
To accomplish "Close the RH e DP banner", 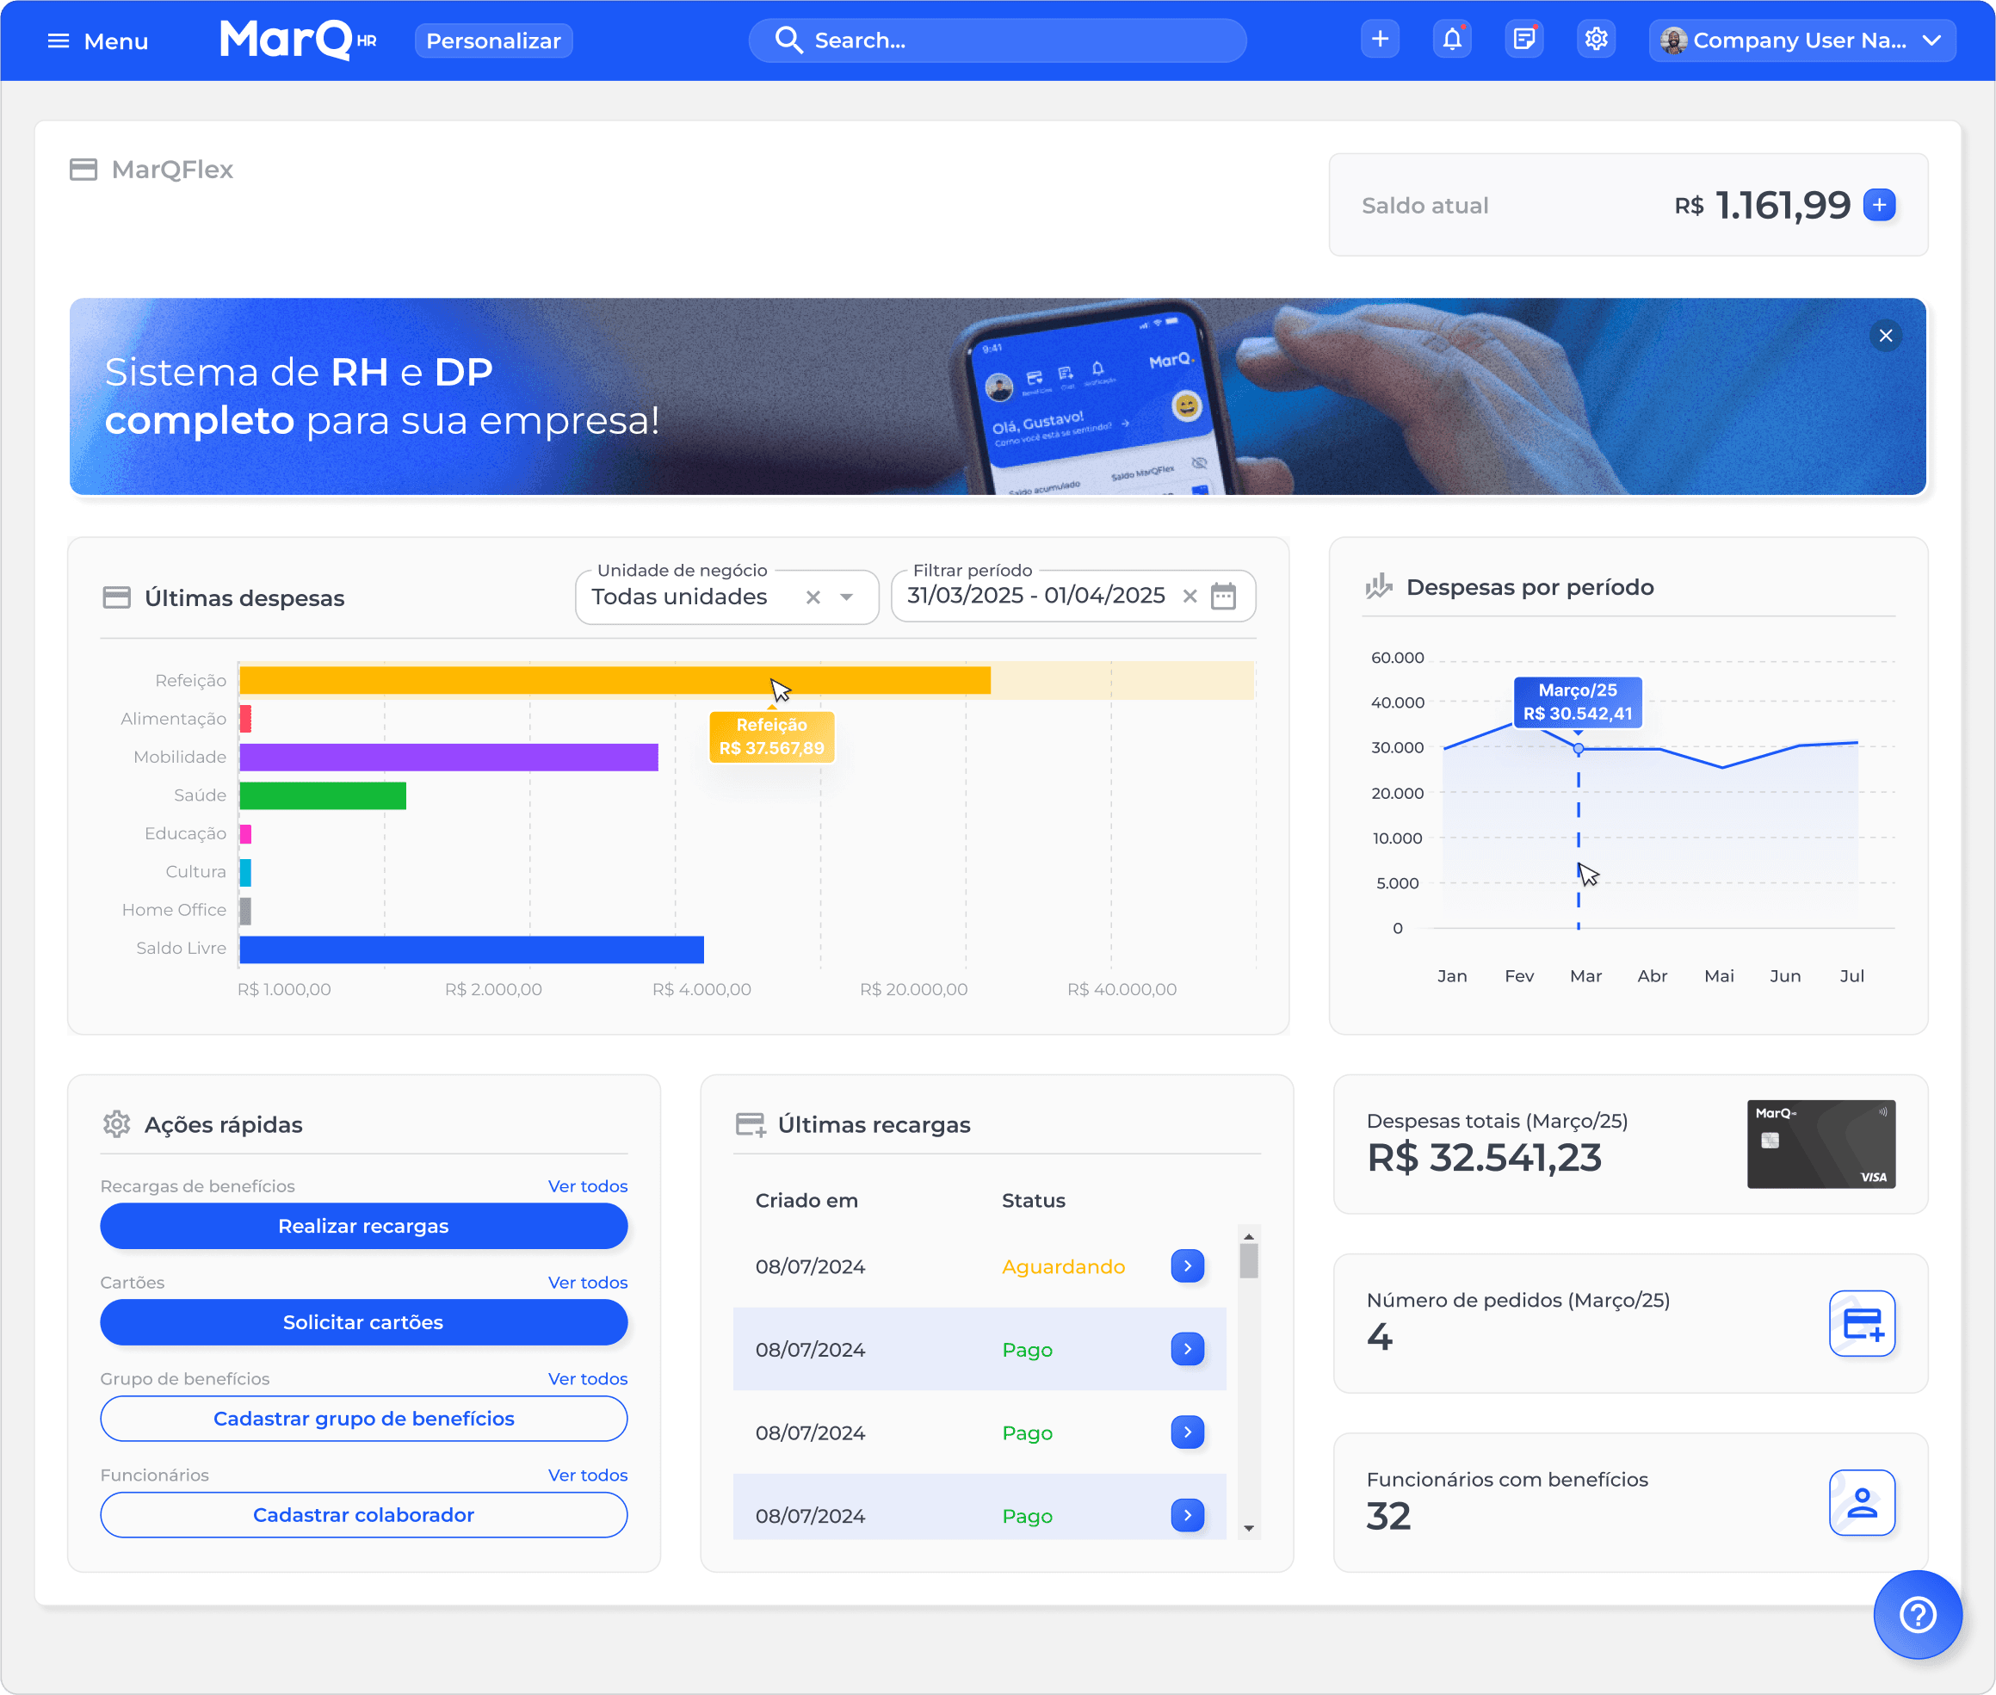I will [x=1885, y=336].
